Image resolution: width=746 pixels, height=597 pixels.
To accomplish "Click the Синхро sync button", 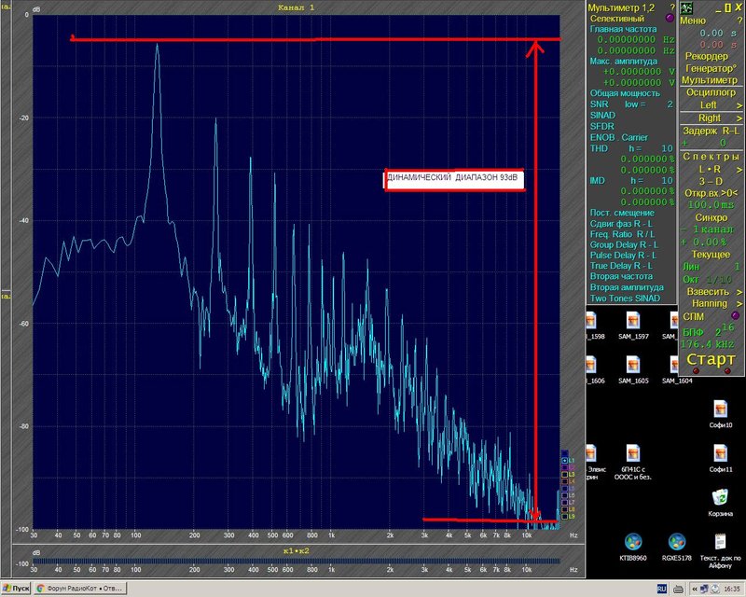I will pyautogui.click(x=711, y=217).
